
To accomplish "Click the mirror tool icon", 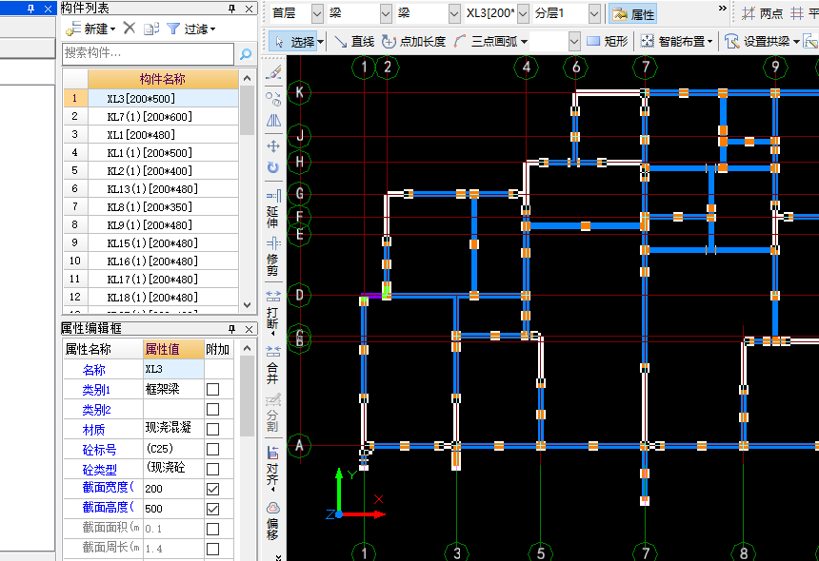I will [273, 121].
